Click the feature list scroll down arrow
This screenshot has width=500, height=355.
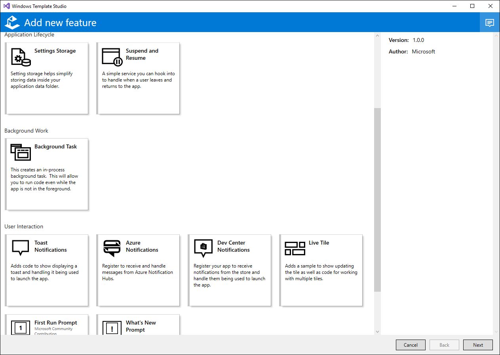tap(377, 332)
